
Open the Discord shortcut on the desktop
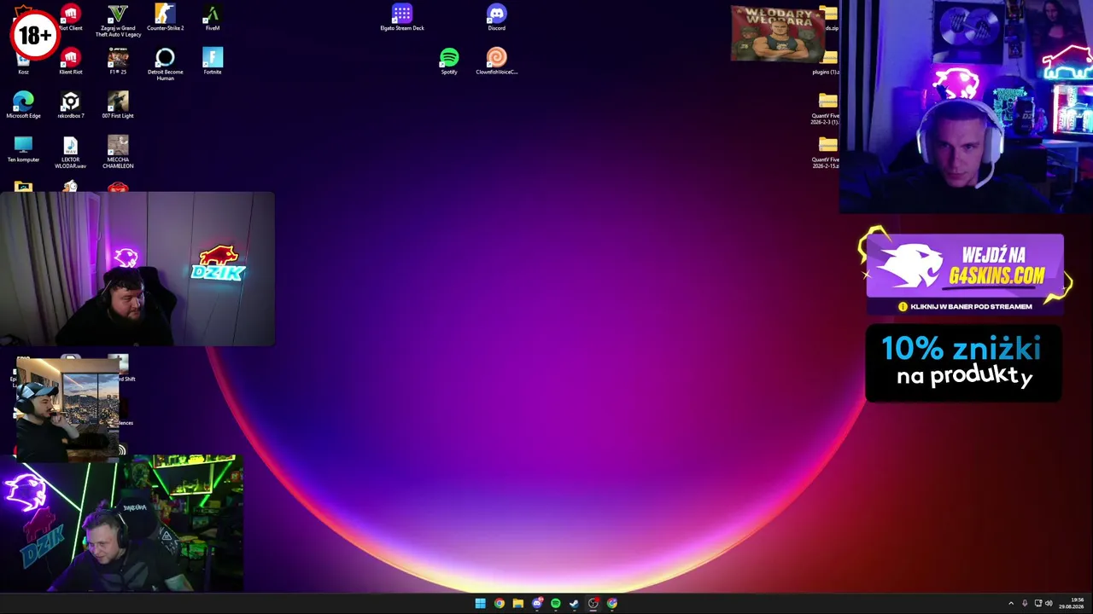pyautogui.click(x=496, y=18)
